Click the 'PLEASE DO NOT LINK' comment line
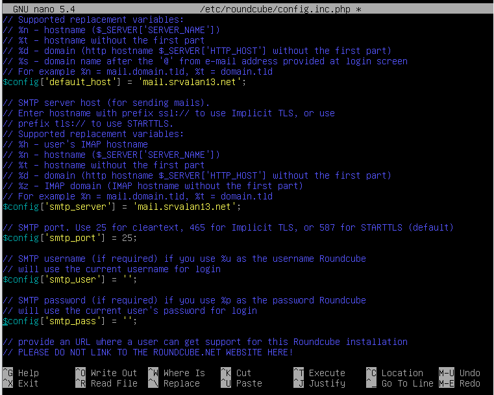This screenshot has width=494, height=395. click(x=148, y=352)
